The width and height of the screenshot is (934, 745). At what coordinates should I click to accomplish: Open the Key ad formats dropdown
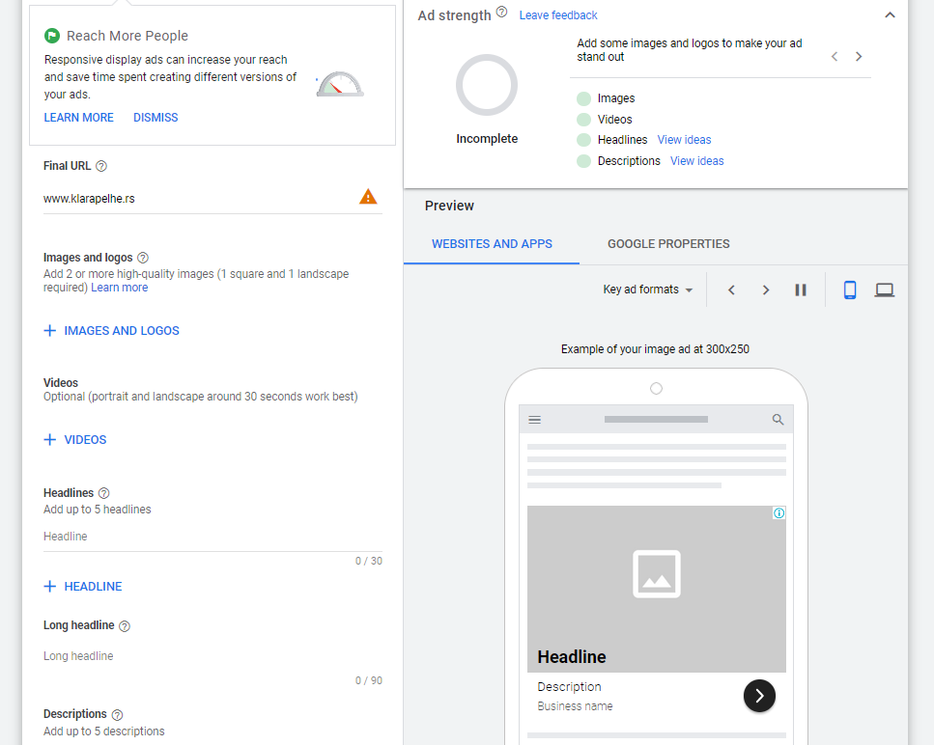point(648,290)
